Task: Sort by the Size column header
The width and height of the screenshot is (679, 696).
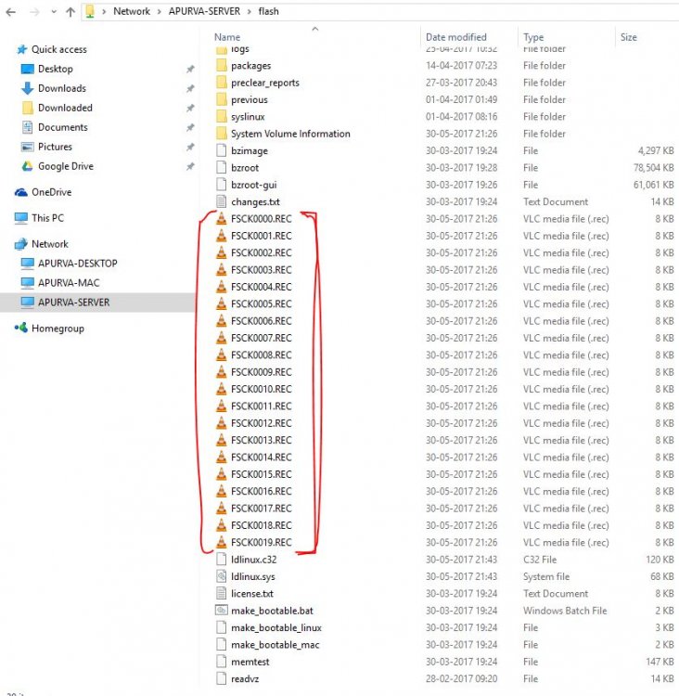Action: coord(628,37)
